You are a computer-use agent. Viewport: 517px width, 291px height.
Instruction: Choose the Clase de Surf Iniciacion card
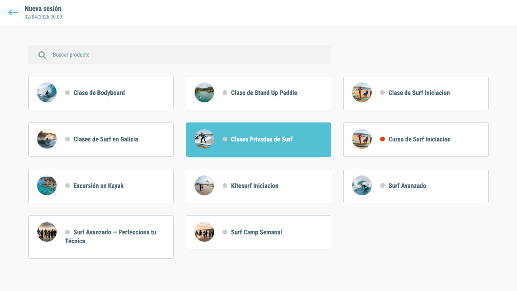(416, 93)
